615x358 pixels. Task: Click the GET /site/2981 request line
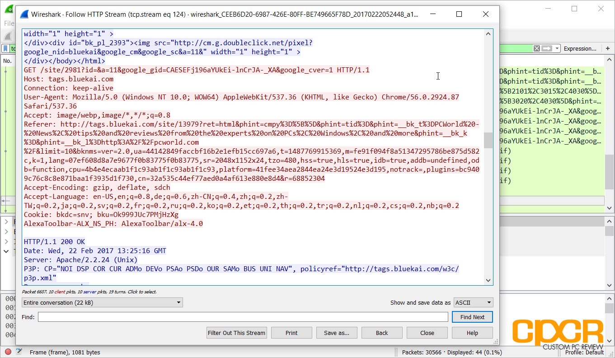click(197, 70)
